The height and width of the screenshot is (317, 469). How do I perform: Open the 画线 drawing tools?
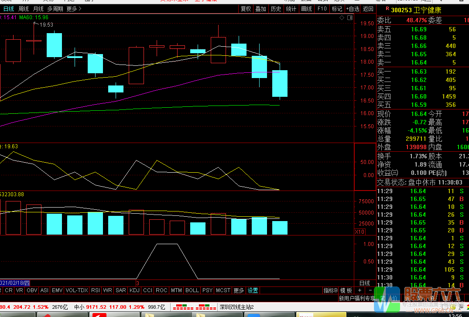point(306,9)
